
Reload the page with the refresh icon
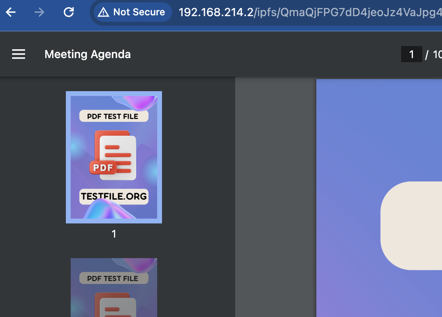pos(69,12)
